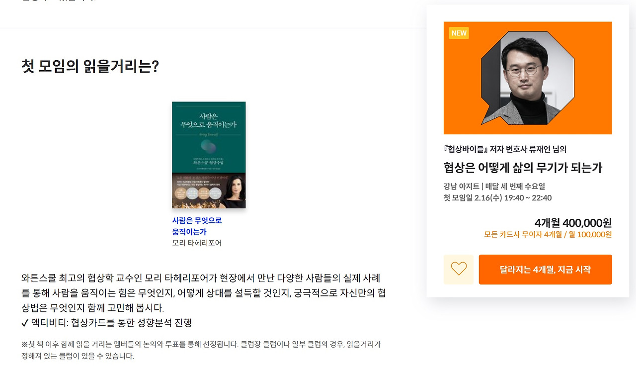
Task: Start with 달라지는 4개월, 지금 시작 button
Action: [x=545, y=270]
